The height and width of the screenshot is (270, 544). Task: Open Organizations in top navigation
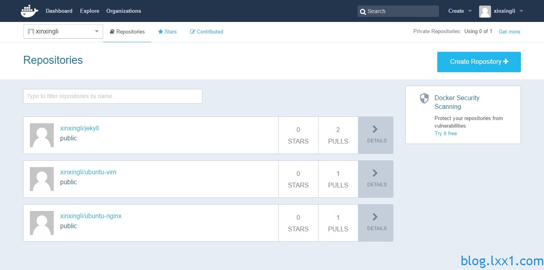123,11
